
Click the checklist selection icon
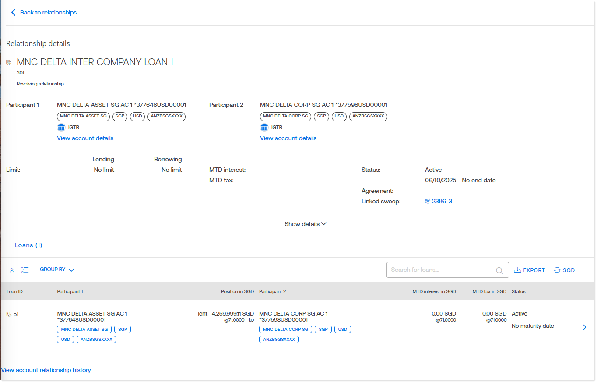pyautogui.click(x=25, y=270)
